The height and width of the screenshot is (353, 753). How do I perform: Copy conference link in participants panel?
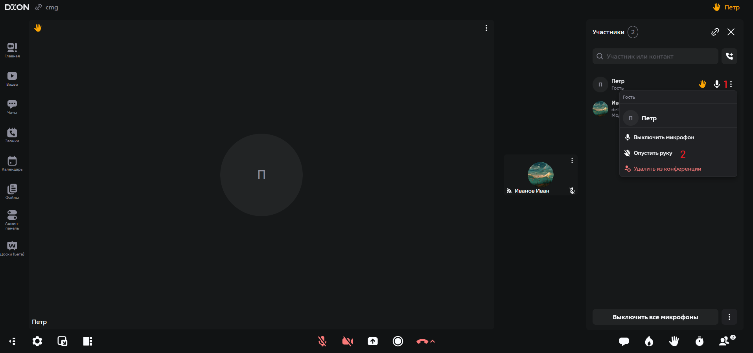pyautogui.click(x=715, y=32)
